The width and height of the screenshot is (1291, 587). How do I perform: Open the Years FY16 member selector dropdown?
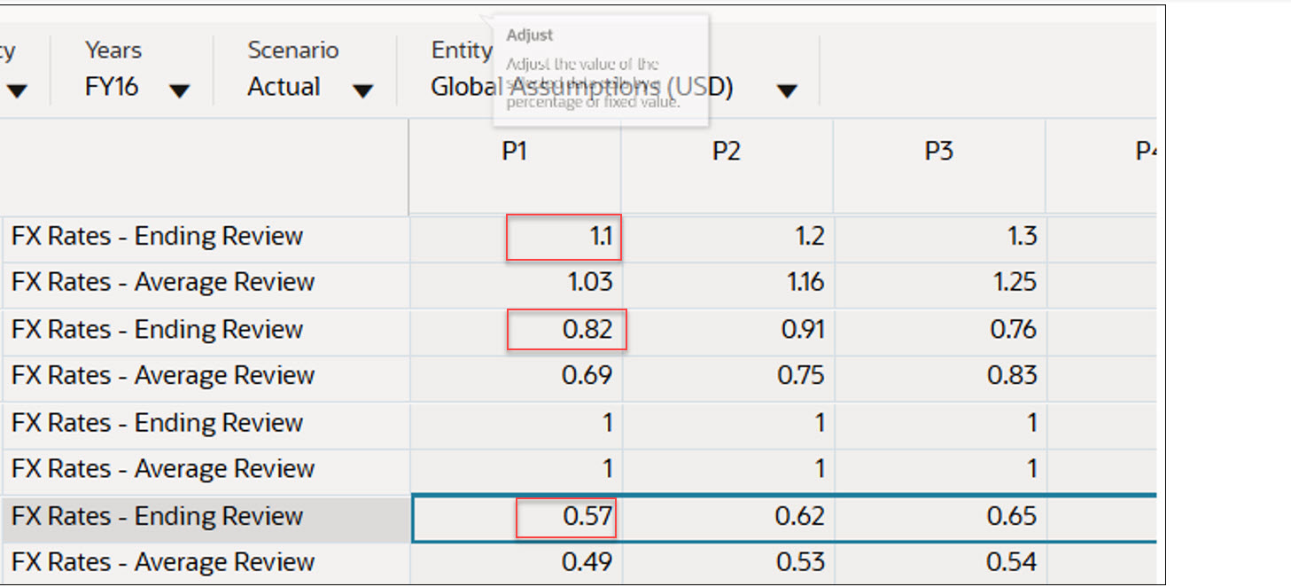click(x=181, y=89)
